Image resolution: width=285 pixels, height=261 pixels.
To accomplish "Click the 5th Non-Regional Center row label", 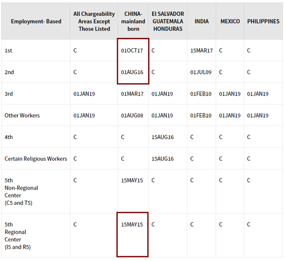I will 21,192.
